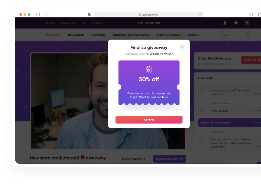The height and width of the screenshot is (185, 261).
Task: Open Consumer & business products category
Action: point(131,35)
